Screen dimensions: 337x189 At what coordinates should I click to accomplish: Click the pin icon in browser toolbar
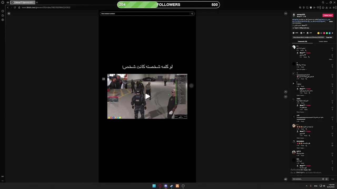[x=304, y=7]
